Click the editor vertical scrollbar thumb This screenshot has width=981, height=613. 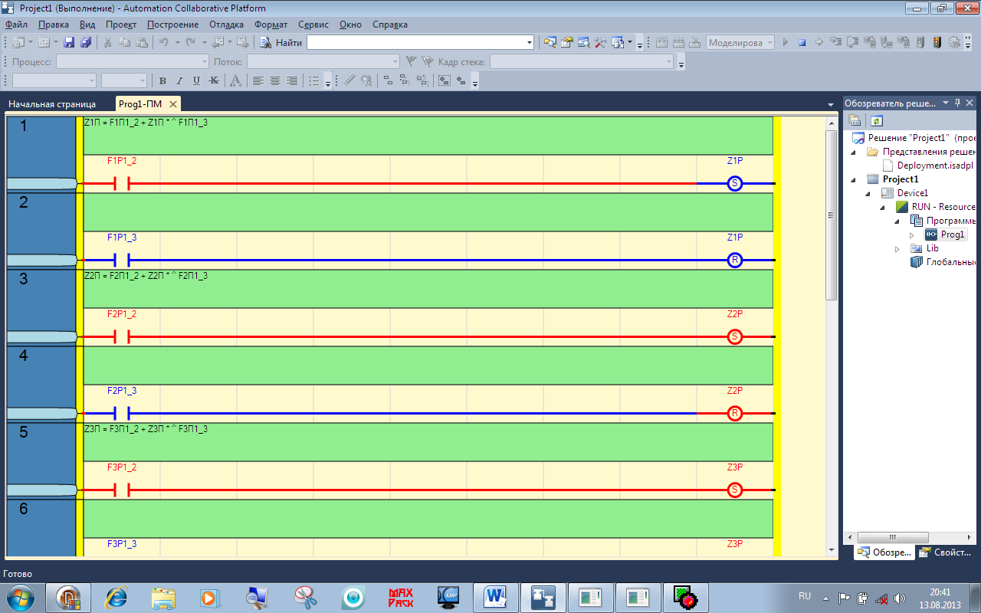tap(831, 215)
